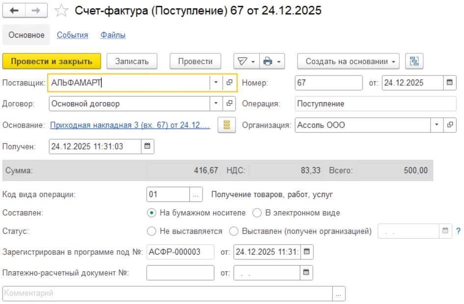The height and width of the screenshot is (304, 464).
Task: Expand the Договор dropdown list
Action: [x=216, y=103]
